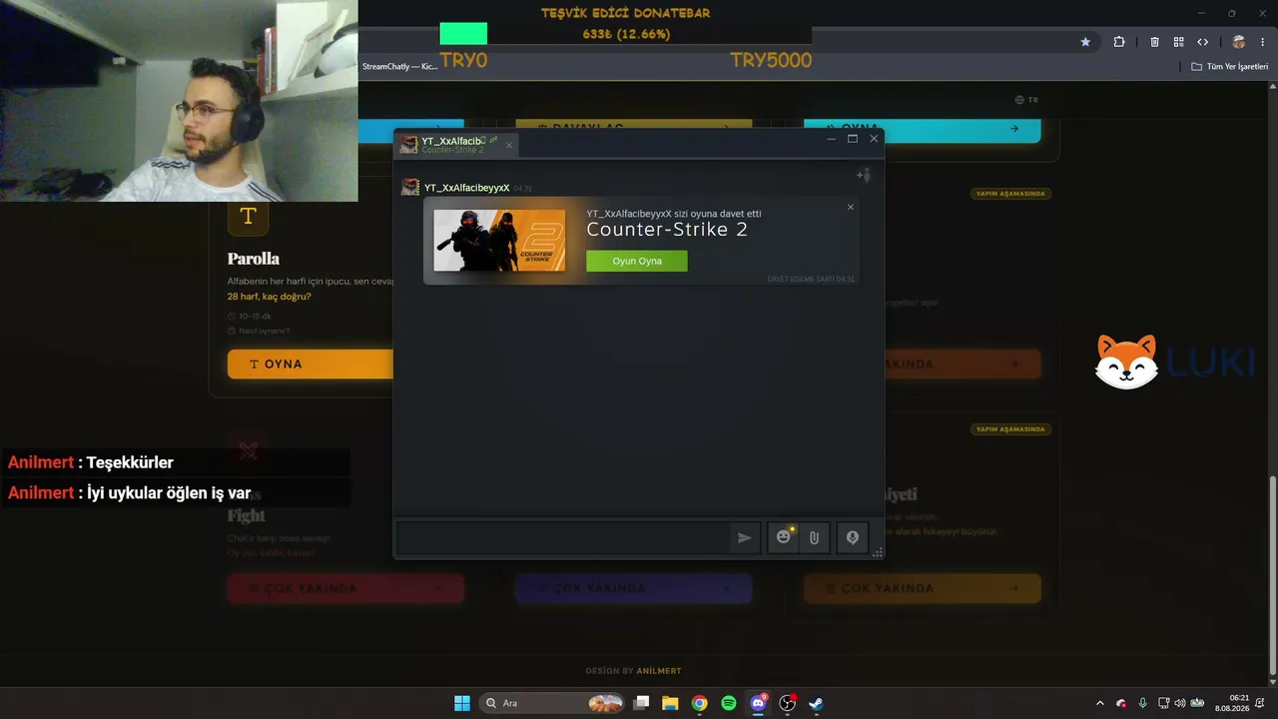Open Spotify from the taskbar

[x=729, y=703]
